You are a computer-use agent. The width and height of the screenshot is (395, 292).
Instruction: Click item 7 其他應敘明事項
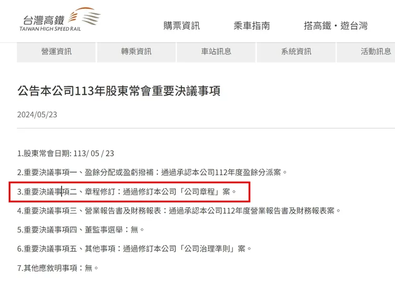[58, 268]
